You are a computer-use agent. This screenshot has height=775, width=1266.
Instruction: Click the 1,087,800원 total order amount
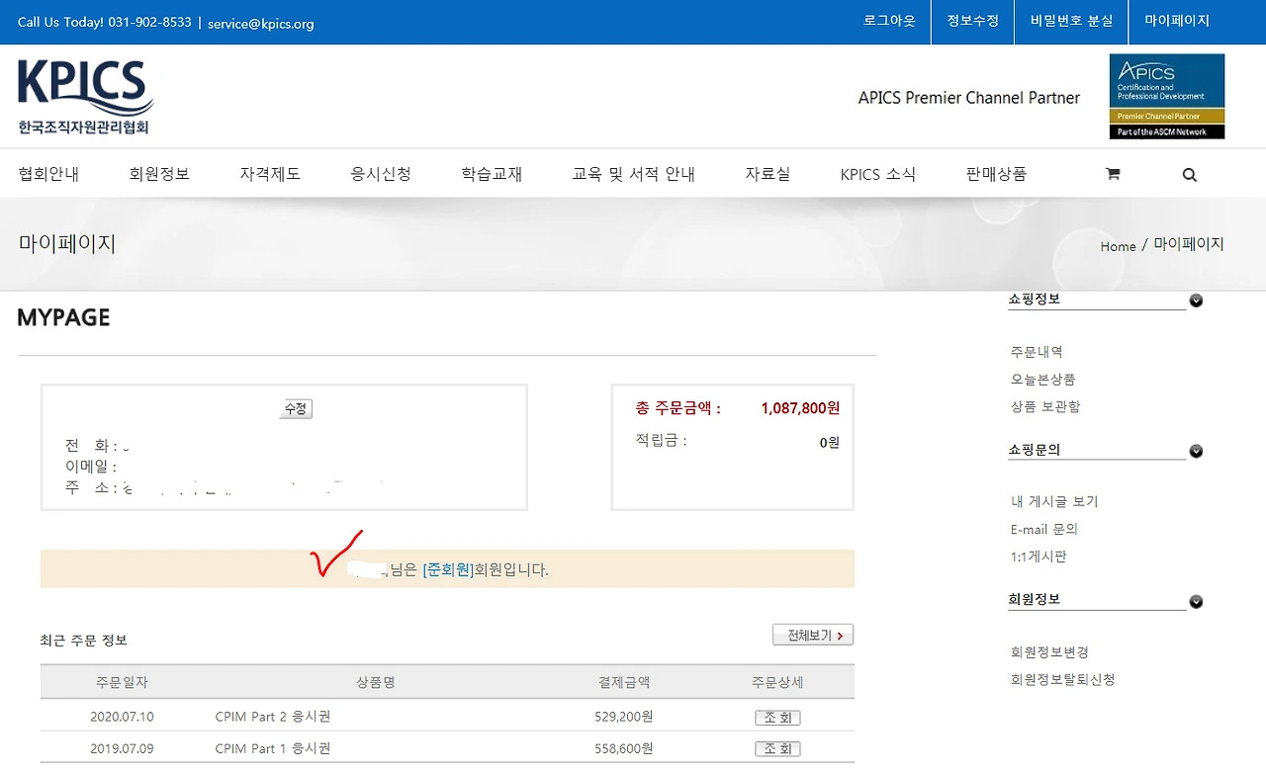pyautogui.click(x=800, y=408)
